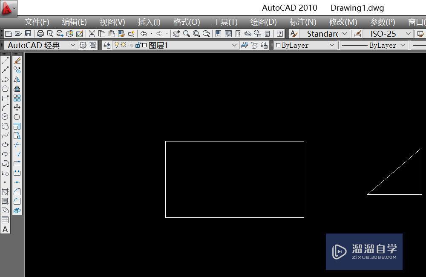
Task: Open the 格式(O) menu
Action: tap(187, 22)
